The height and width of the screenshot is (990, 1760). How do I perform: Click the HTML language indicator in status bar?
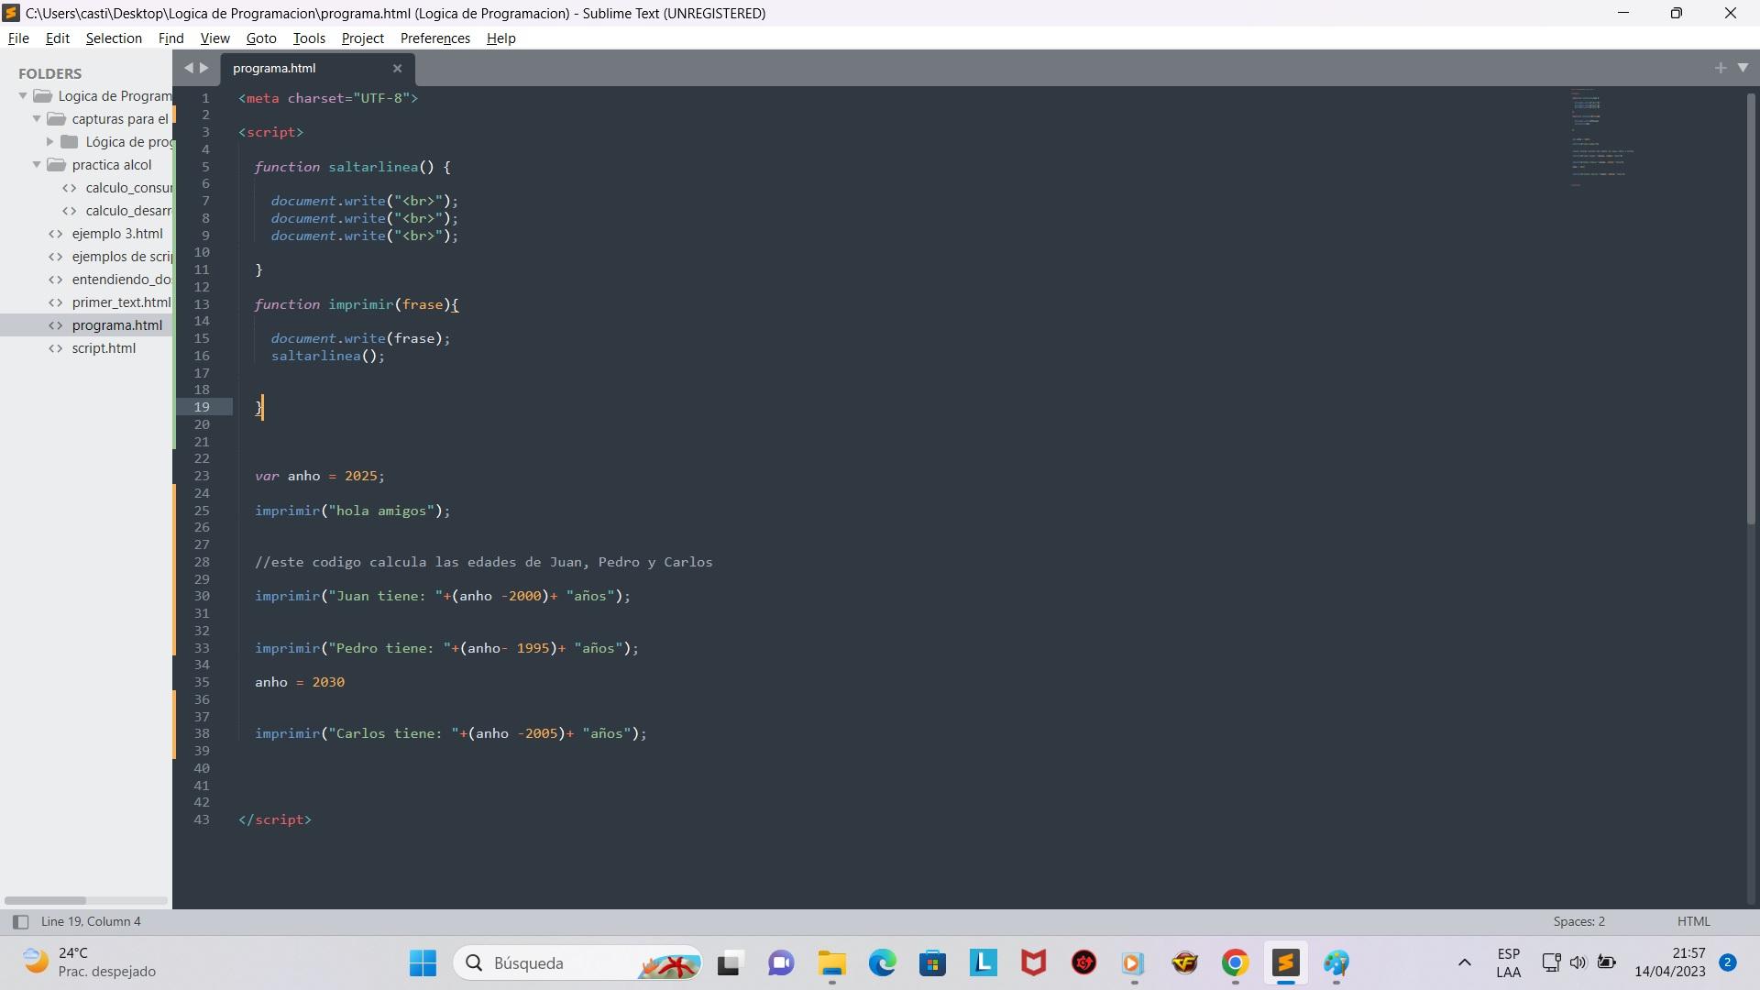click(1691, 921)
